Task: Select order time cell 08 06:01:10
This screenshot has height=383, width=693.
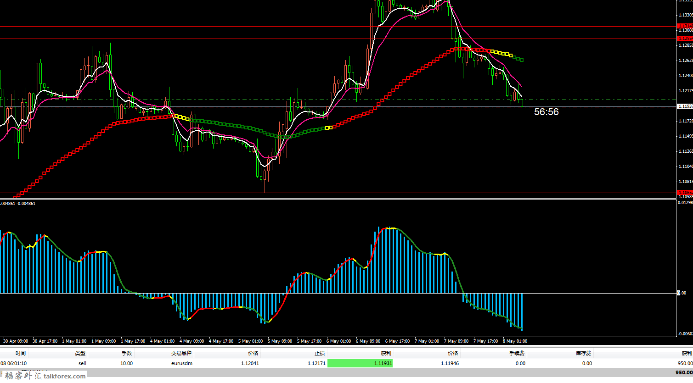Action: click(14, 363)
